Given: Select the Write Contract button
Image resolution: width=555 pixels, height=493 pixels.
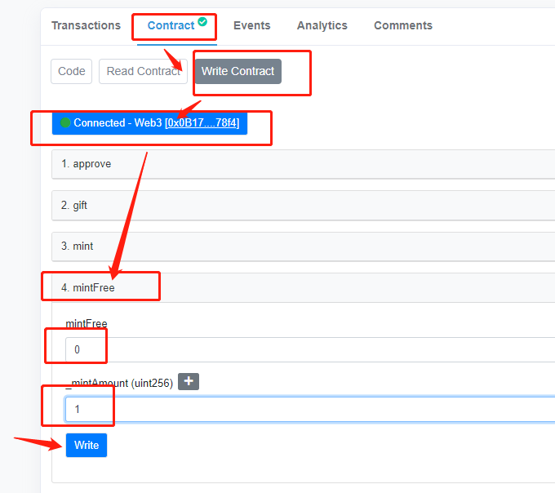Looking at the screenshot, I should tap(238, 71).
